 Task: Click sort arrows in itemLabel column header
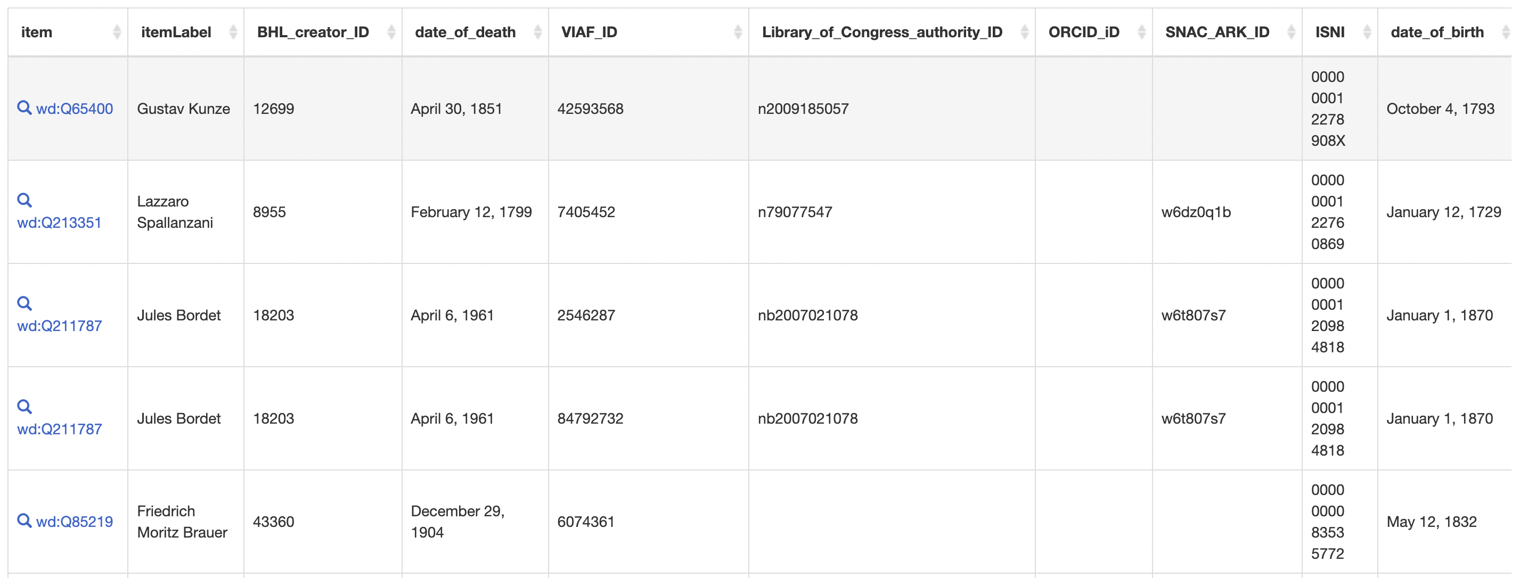pos(233,32)
